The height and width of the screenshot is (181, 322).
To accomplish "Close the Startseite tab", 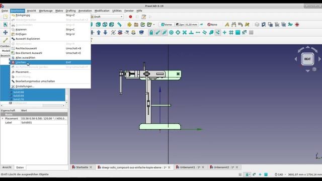I will tap(91, 167).
